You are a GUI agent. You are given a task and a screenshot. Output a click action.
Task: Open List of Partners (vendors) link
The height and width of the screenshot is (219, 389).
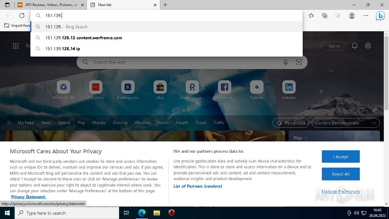coord(198,186)
